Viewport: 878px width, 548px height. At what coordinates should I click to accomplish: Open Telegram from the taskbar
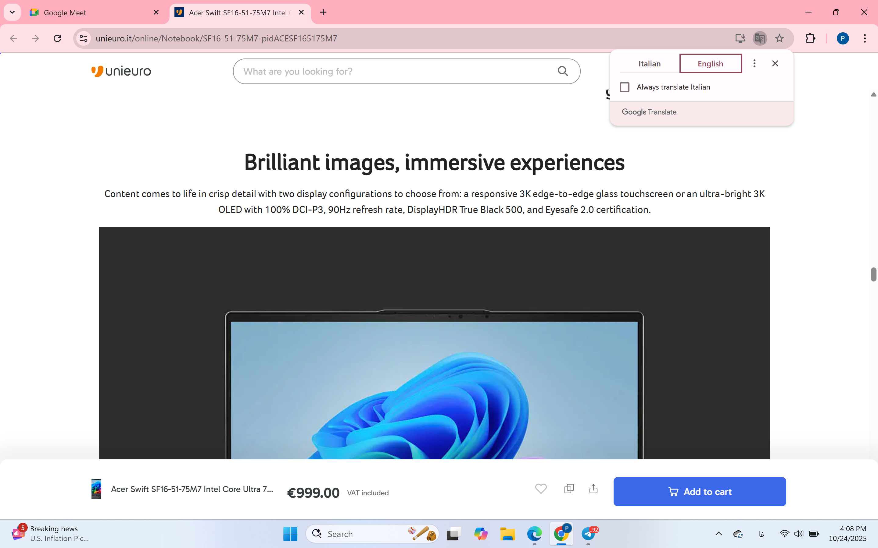tap(589, 533)
